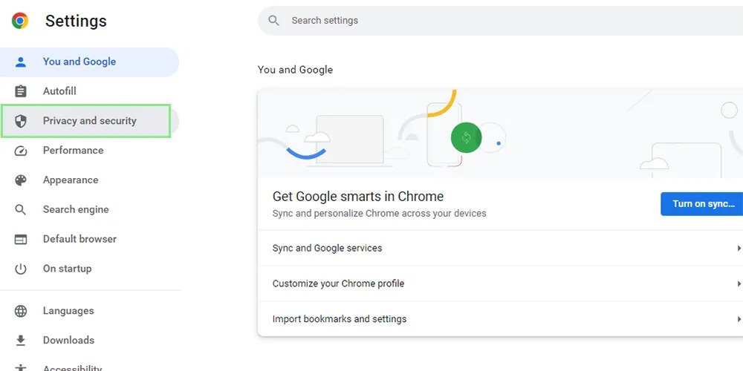Click the You and Google person icon
The image size is (743, 371).
tap(21, 62)
